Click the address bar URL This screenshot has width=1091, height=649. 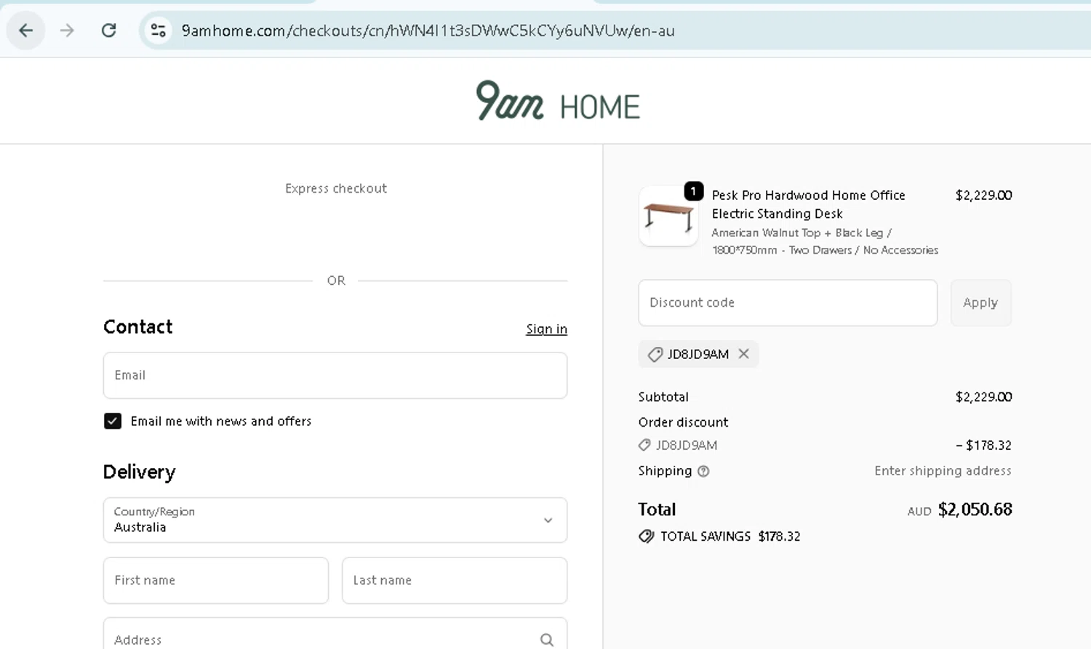point(428,31)
